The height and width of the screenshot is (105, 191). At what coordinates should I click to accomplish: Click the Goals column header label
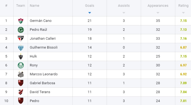90,6
